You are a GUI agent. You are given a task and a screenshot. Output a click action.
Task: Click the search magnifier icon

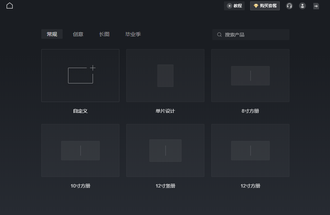coord(219,35)
